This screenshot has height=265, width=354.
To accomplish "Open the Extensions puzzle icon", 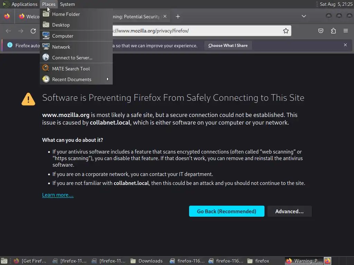I will [333, 31].
